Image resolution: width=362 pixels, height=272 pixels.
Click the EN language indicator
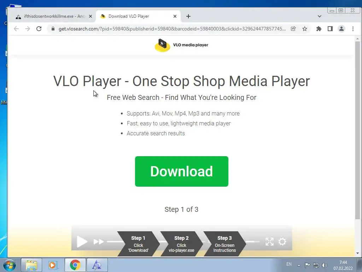289,264
